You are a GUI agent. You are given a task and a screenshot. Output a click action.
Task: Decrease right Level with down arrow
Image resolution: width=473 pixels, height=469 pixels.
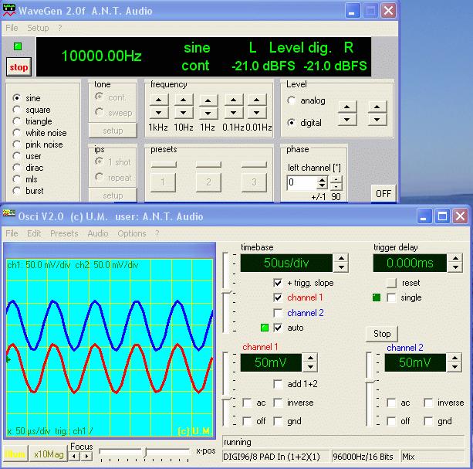[x=377, y=120]
